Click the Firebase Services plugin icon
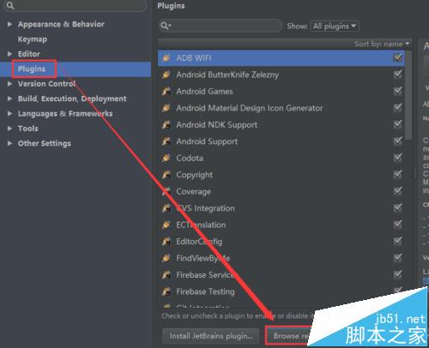The image size is (429, 348). coord(166,275)
